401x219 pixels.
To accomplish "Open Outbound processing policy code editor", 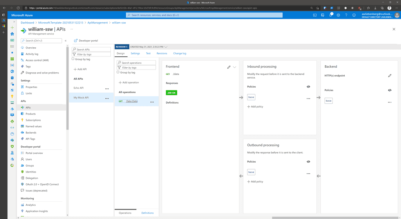I will pyautogui.click(x=308, y=162).
